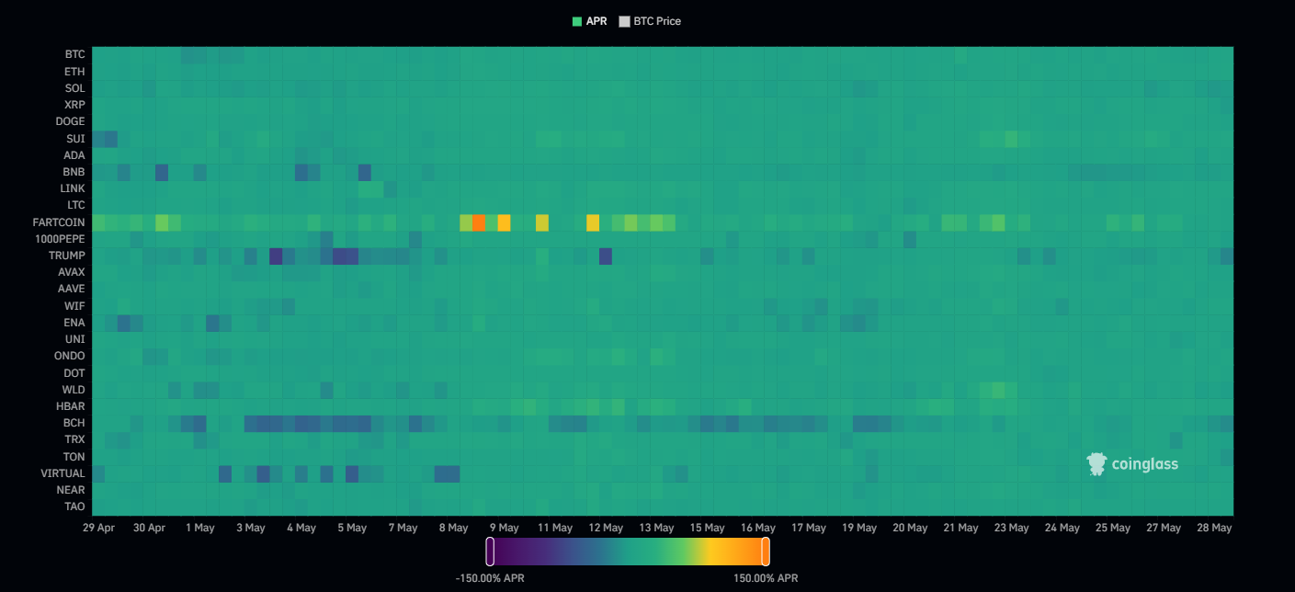The width and height of the screenshot is (1295, 592).
Task: Click the VIRTUAL row label
Action: click(62, 473)
